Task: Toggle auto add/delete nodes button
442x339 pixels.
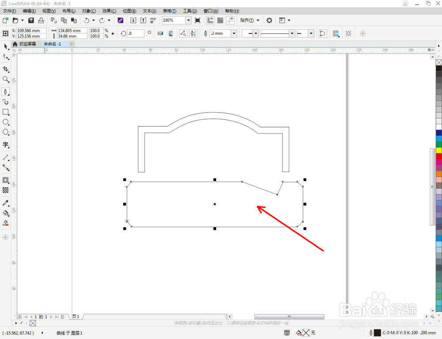Action: pyautogui.click(x=194, y=34)
